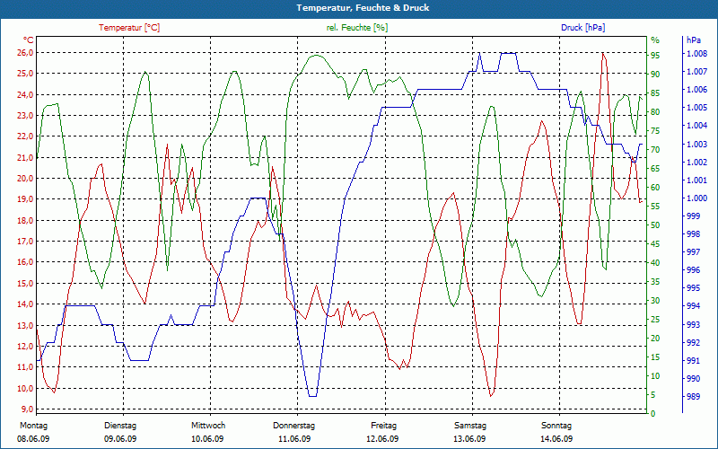Click the date "14.06.09"

click(556, 439)
